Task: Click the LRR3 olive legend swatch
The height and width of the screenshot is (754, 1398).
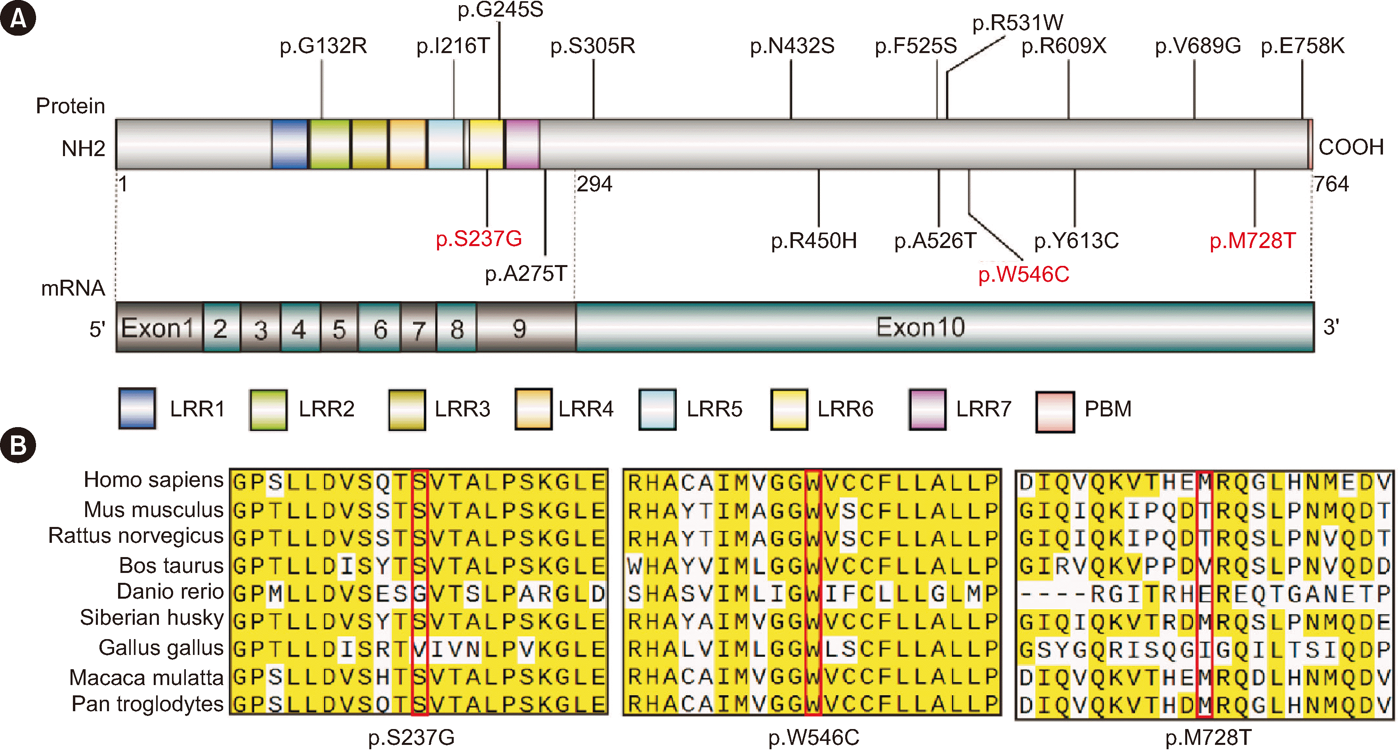Action: pyautogui.click(x=407, y=410)
